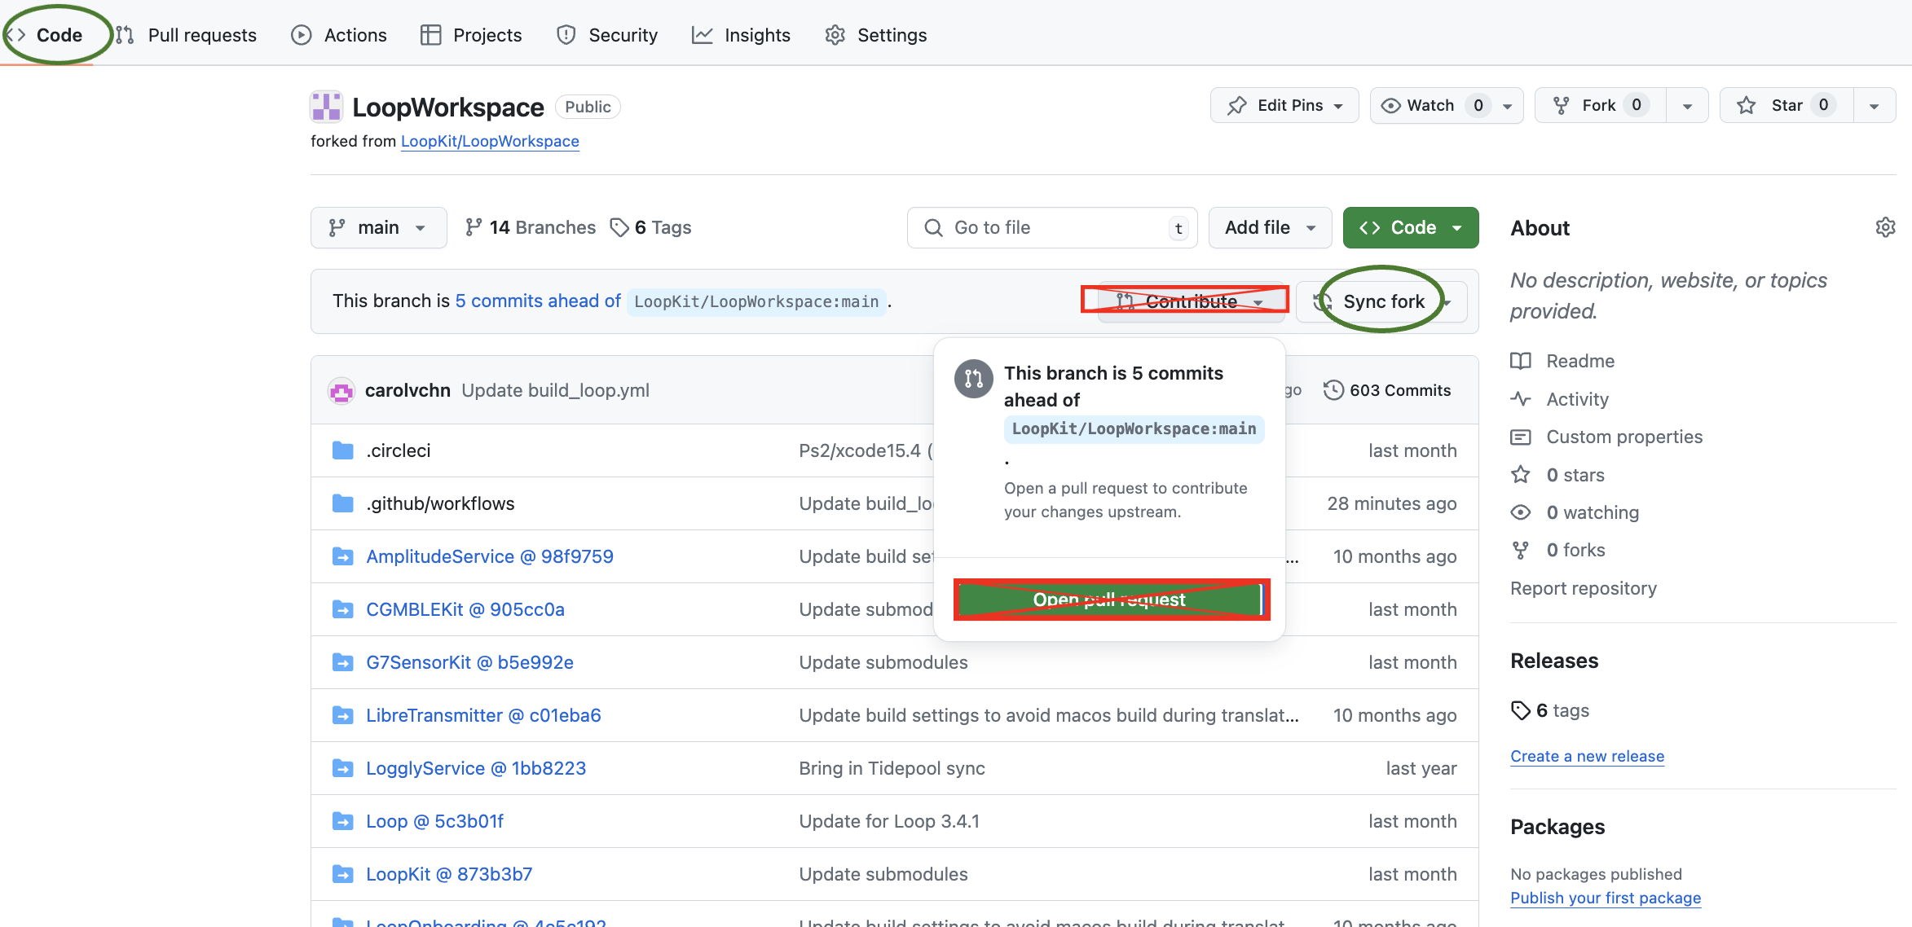Open the AmplitudeService @ 98f9759 submodule
The image size is (1912, 927).
(x=490, y=556)
